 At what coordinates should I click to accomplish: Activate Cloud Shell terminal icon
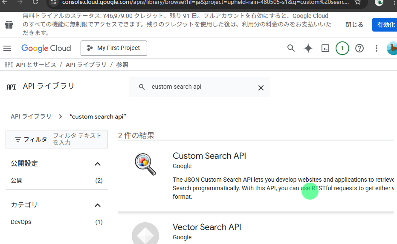point(325,48)
